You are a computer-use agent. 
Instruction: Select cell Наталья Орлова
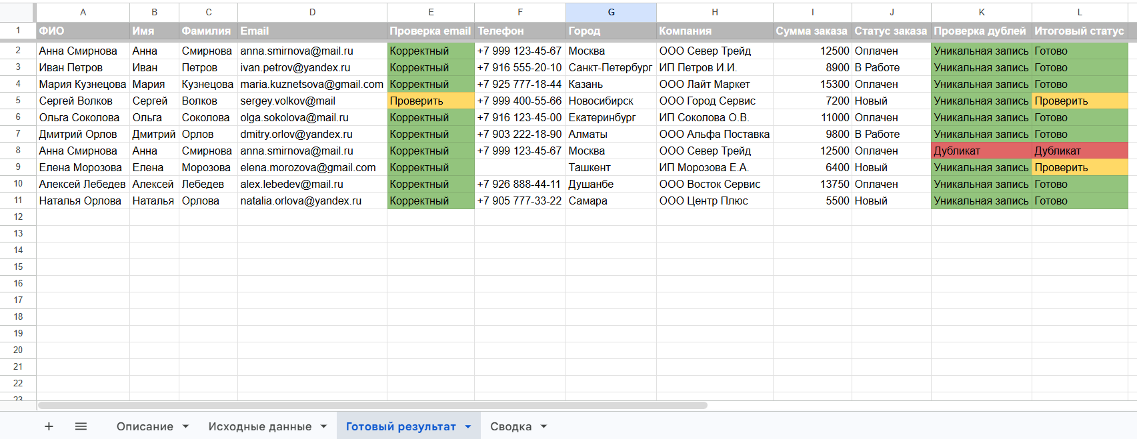[83, 201]
